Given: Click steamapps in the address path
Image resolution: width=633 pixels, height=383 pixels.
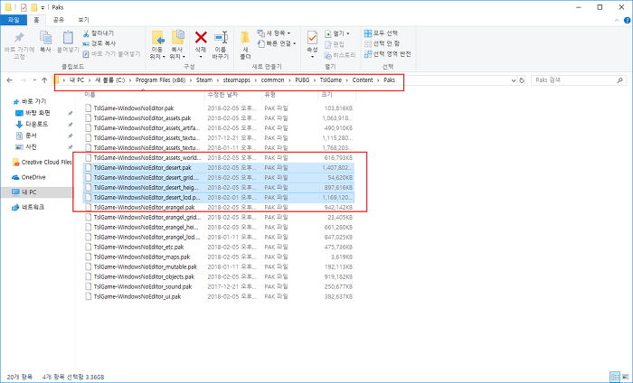Looking at the screenshot, I should (237, 80).
